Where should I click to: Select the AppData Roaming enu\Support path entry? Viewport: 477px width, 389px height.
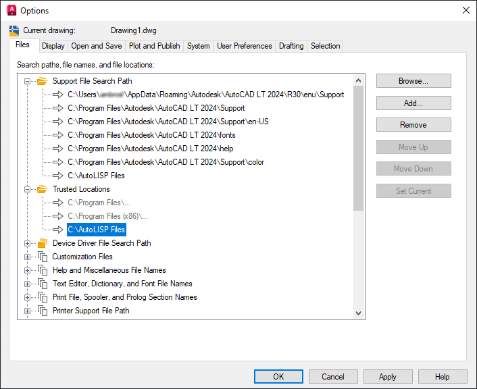(205, 95)
